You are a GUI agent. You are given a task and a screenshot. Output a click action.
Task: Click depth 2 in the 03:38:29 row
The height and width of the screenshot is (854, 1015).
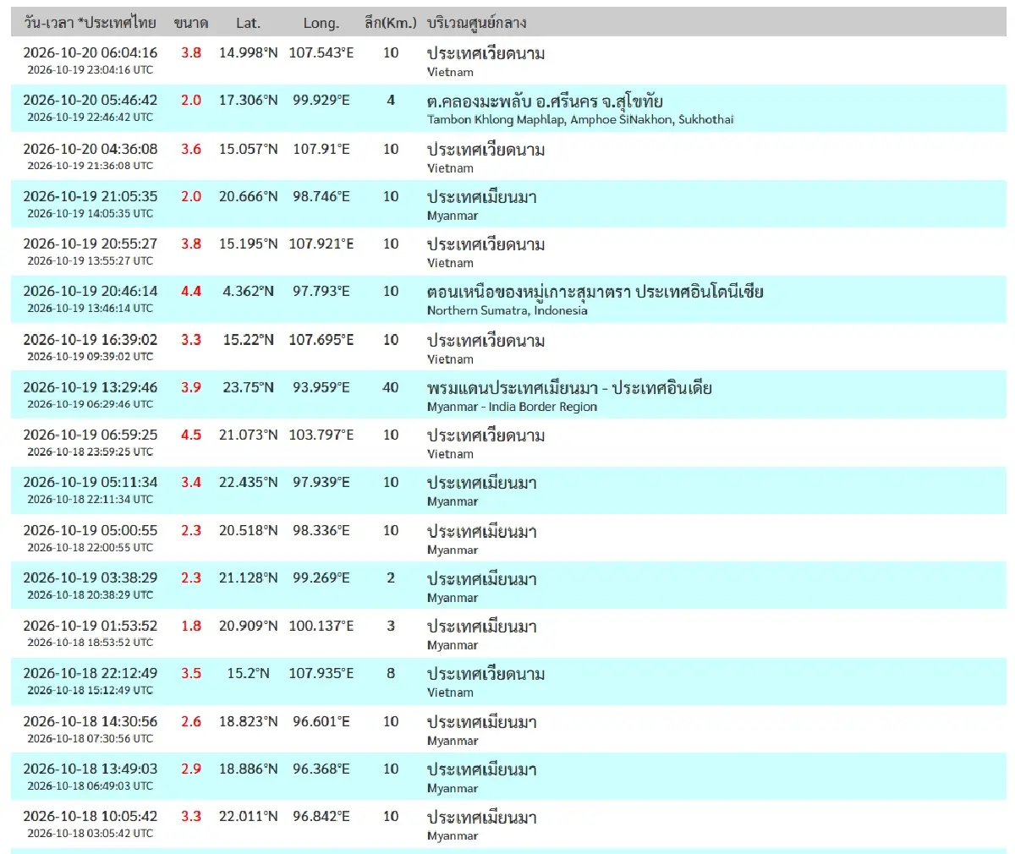pyautogui.click(x=391, y=578)
